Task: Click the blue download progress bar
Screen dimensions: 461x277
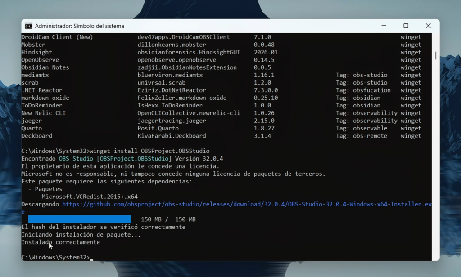Action: tap(79, 219)
